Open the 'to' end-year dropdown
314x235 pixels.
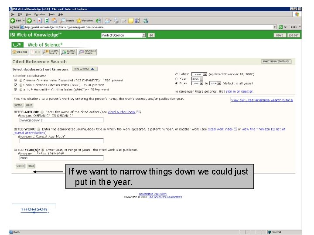click(x=215, y=83)
